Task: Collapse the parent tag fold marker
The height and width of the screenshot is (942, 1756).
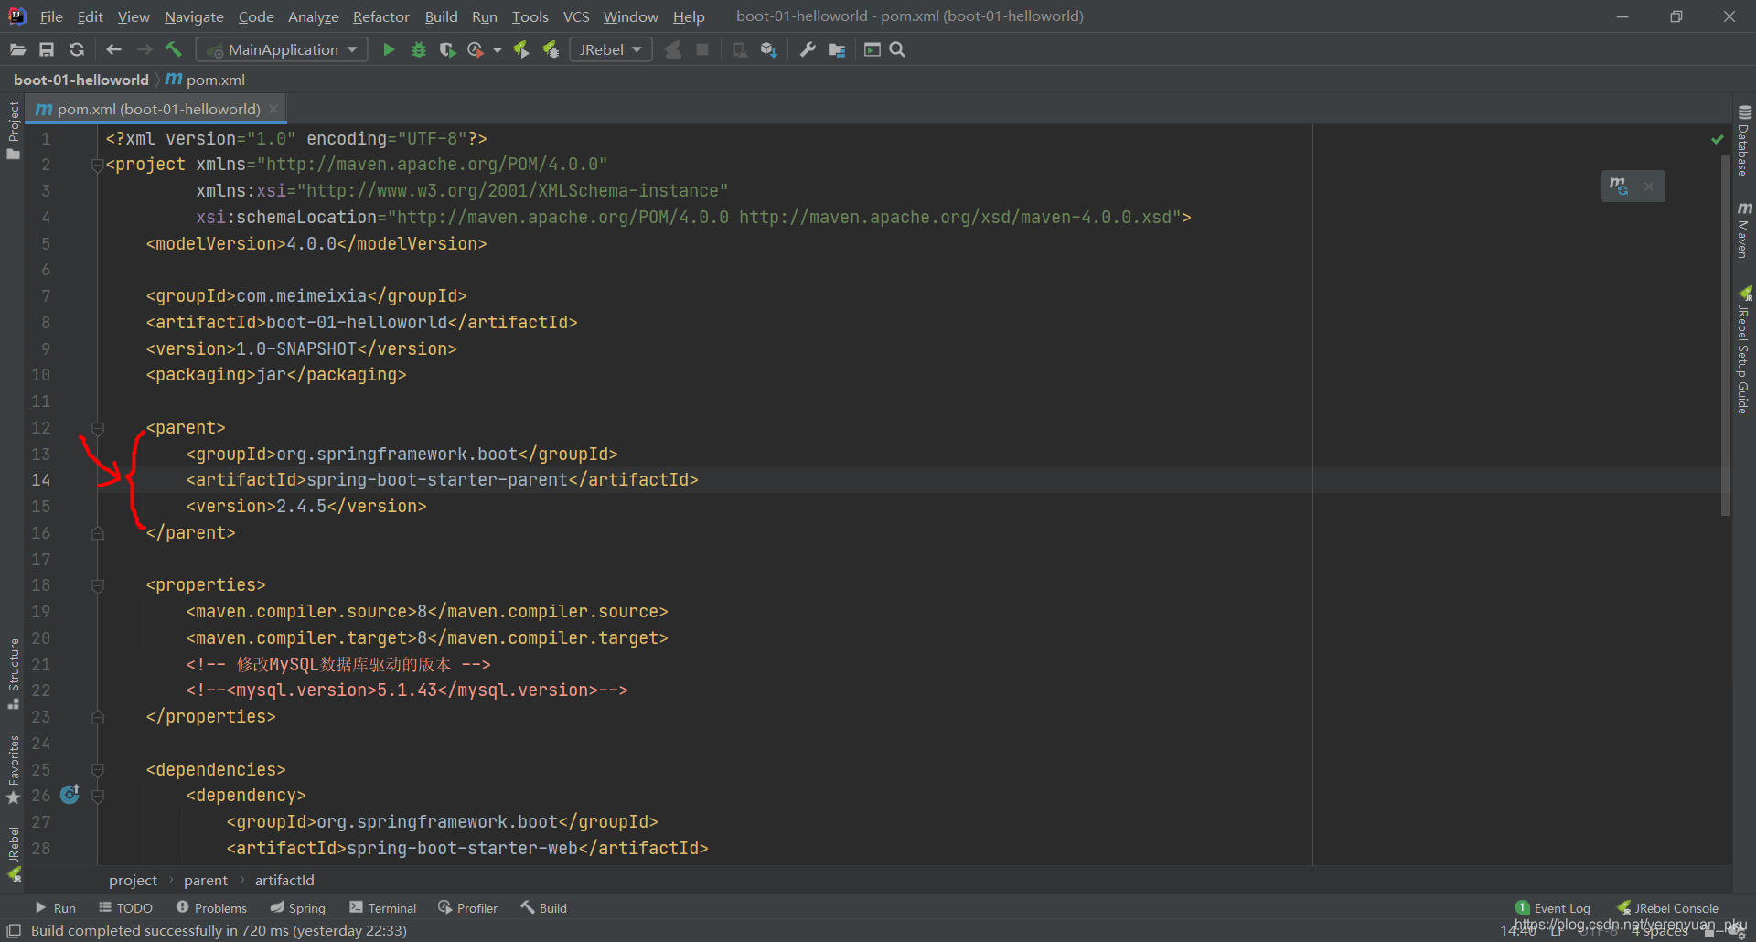Action: [97, 428]
